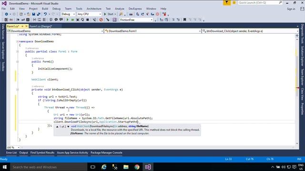
Task: Collapse the namespace DownloadDemo outline
Action: 17,41
